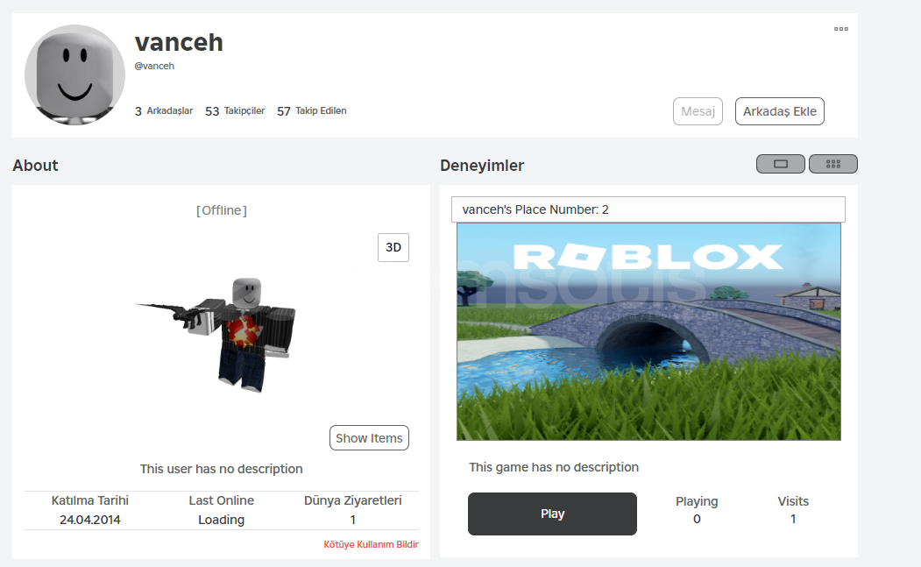The width and height of the screenshot is (921, 567).
Task: Report abuse via Kötüye Kullanım Bildir
Action: (x=372, y=544)
